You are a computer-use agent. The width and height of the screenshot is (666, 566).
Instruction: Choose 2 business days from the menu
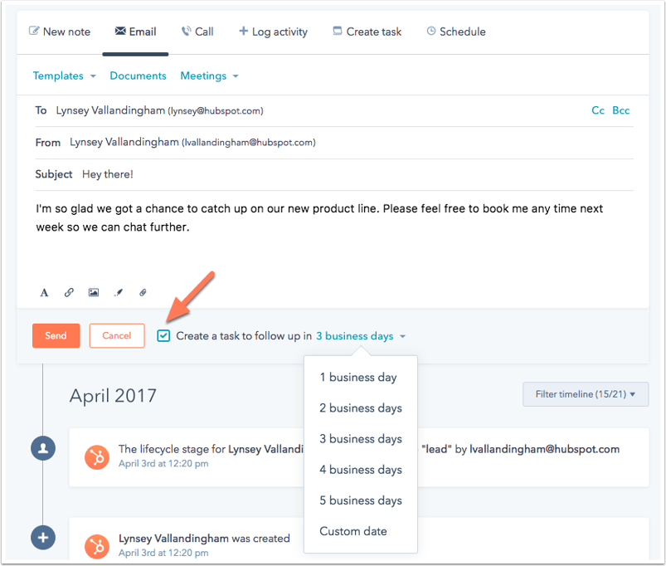pos(361,408)
